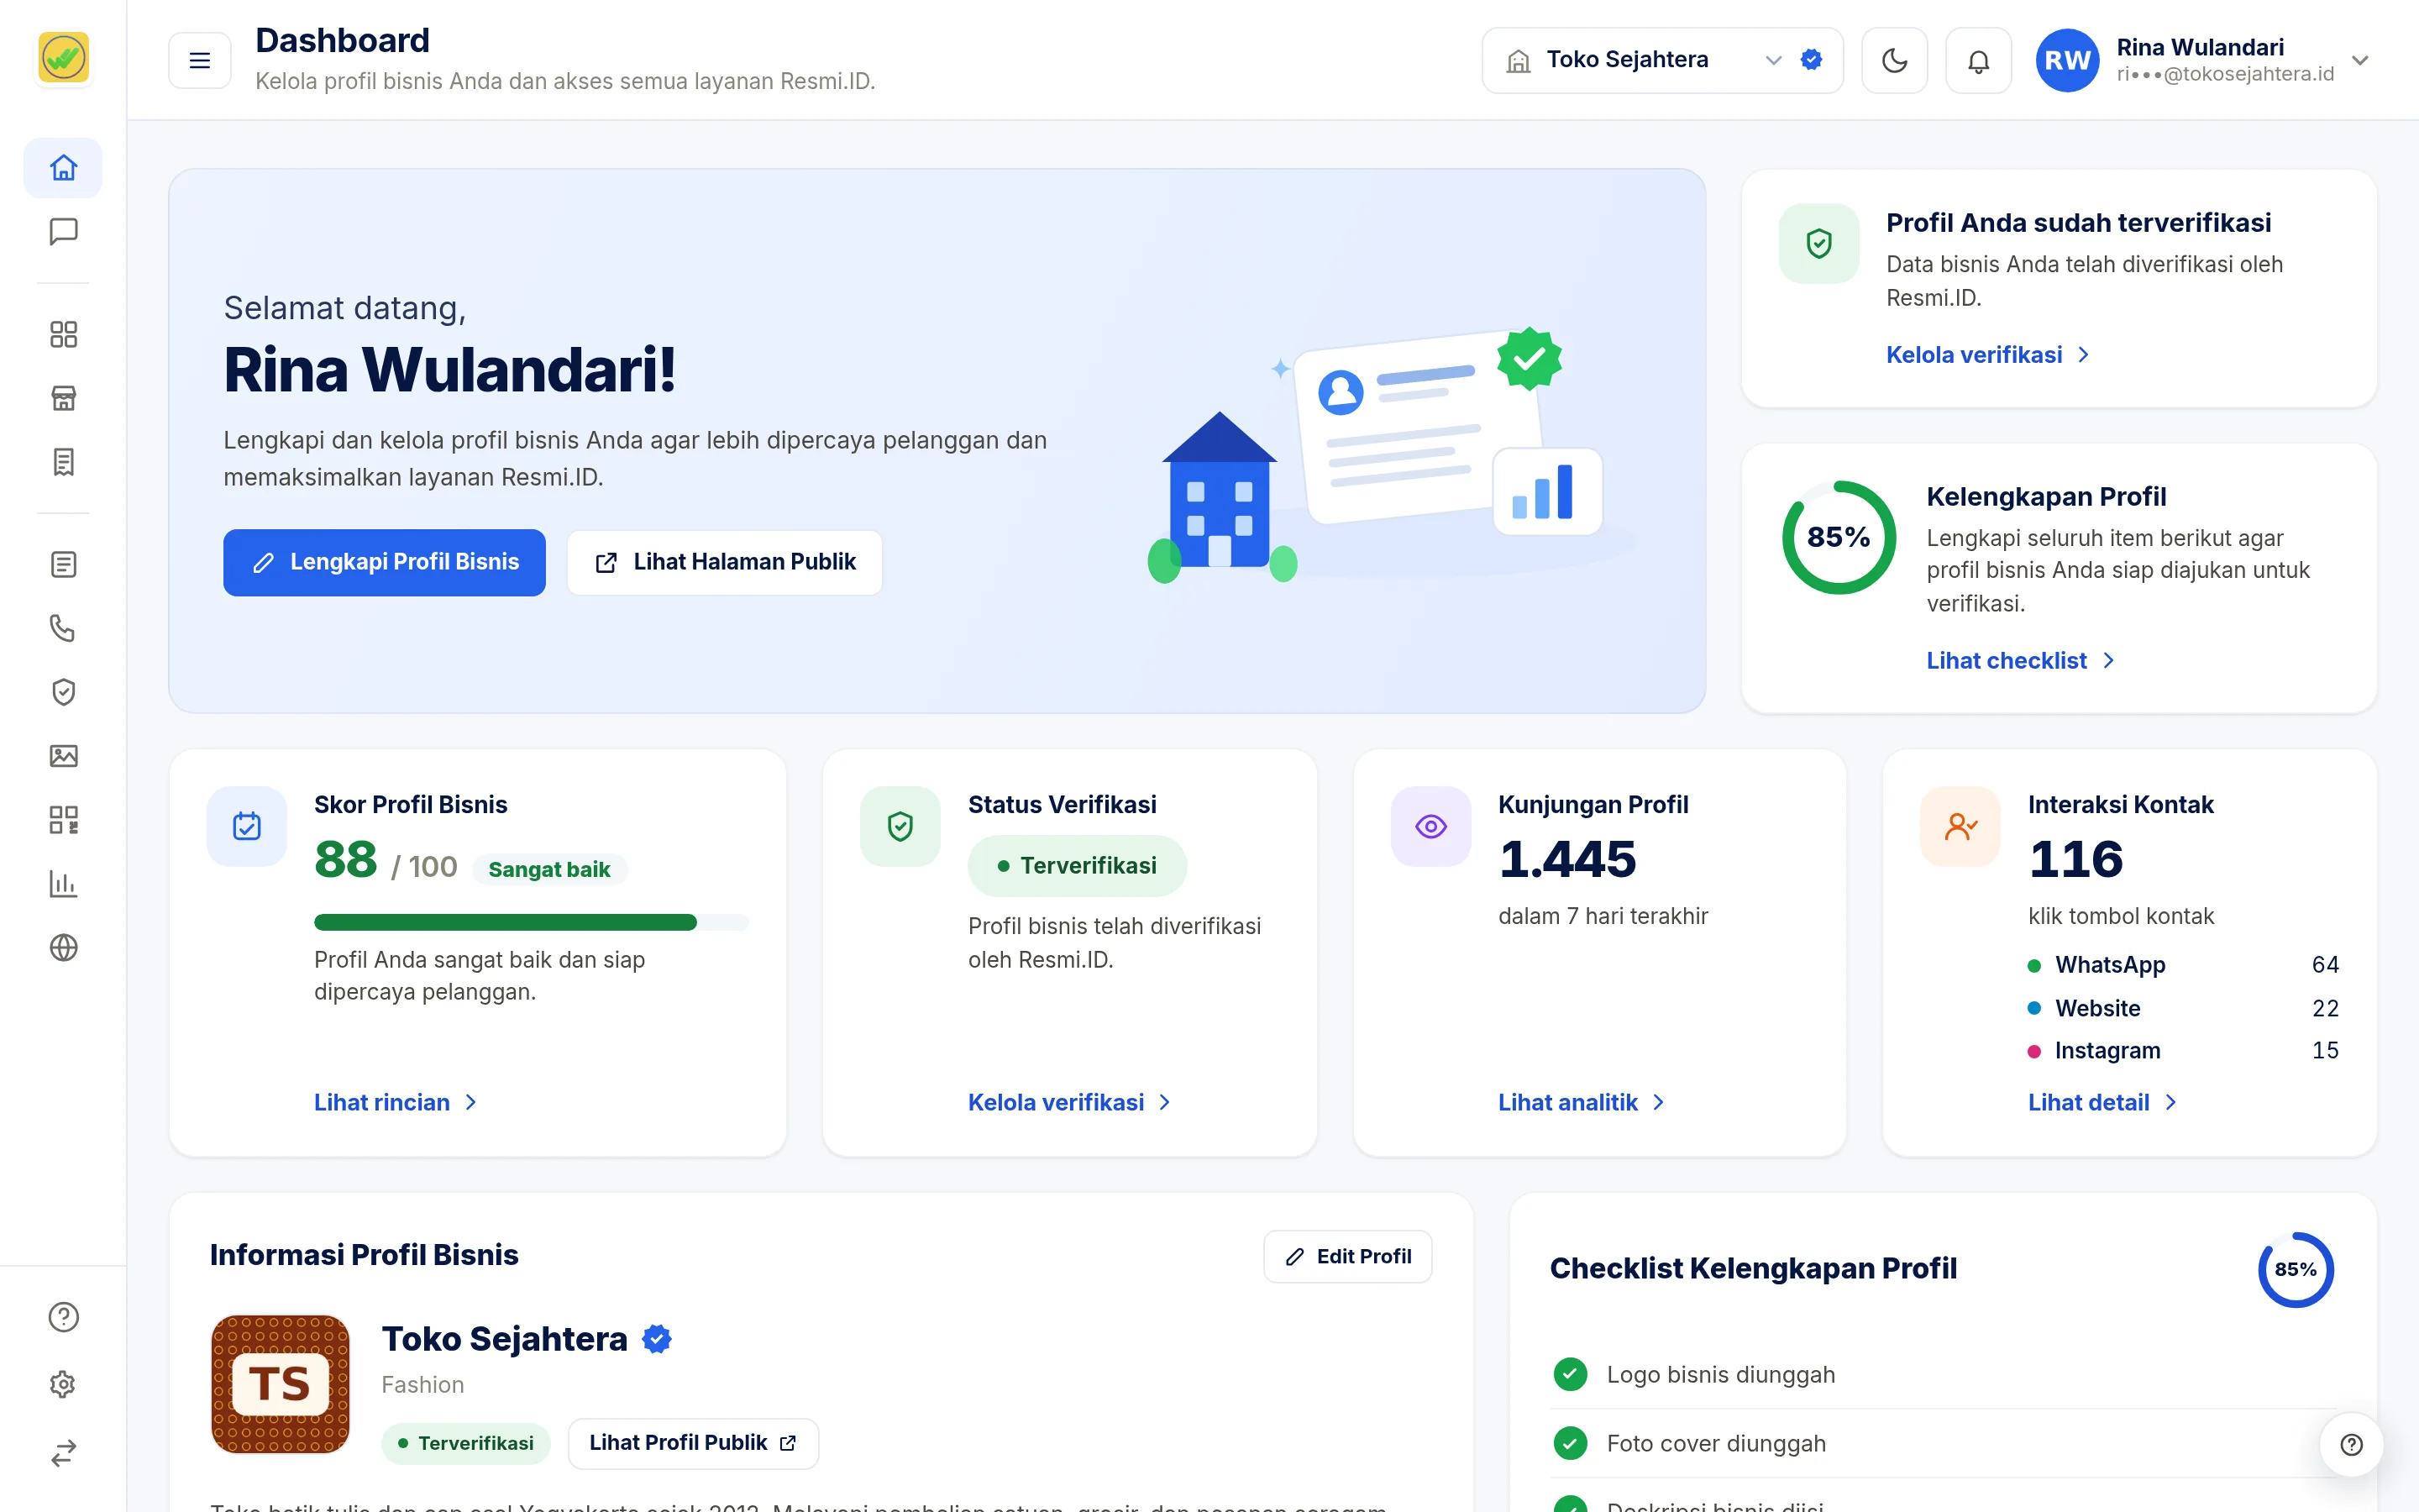The image size is (2419, 1512).
Task: Open the help question mark in sidebar
Action: pos(63,1317)
